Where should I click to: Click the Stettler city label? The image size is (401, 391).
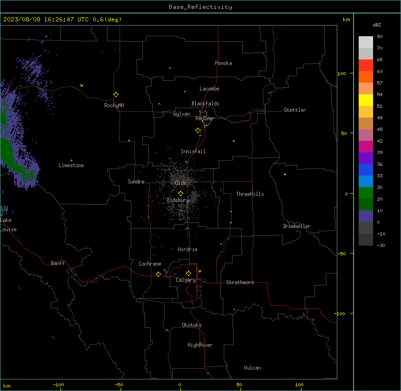(x=295, y=110)
